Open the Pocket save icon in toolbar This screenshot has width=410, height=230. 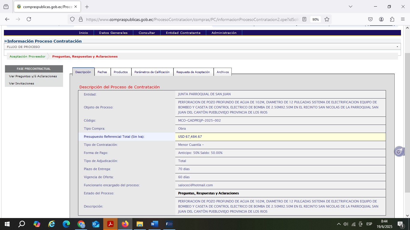click(370, 19)
